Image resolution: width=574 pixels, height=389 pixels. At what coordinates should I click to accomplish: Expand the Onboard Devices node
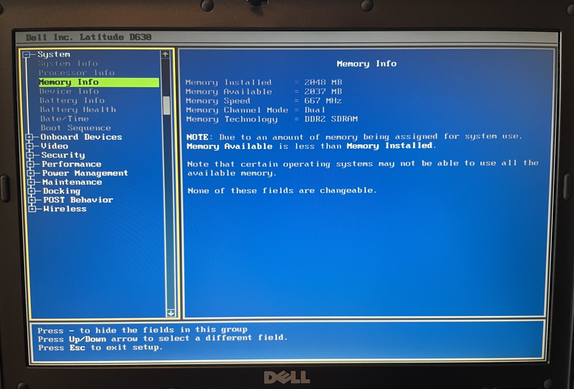click(29, 137)
